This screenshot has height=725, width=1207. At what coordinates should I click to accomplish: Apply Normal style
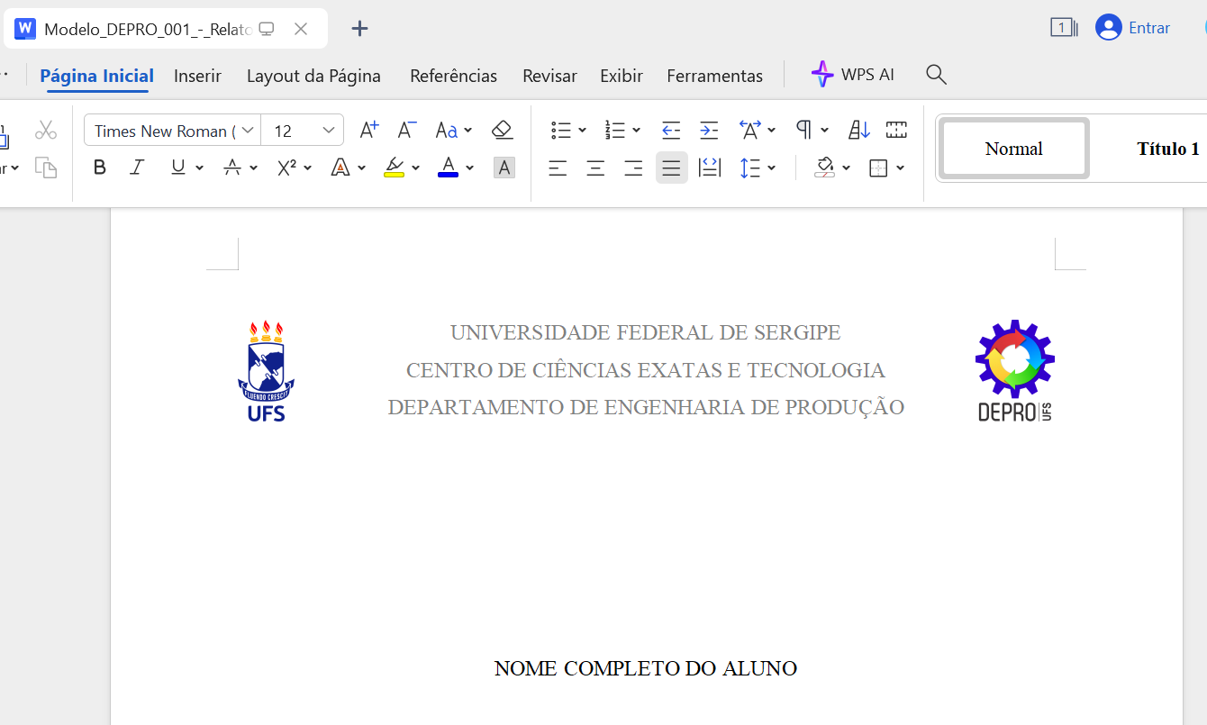coord(1013,149)
